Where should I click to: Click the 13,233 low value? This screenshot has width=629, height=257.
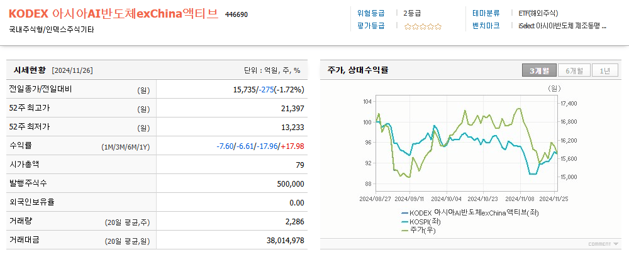pyautogui.click(x=292, y=128)
